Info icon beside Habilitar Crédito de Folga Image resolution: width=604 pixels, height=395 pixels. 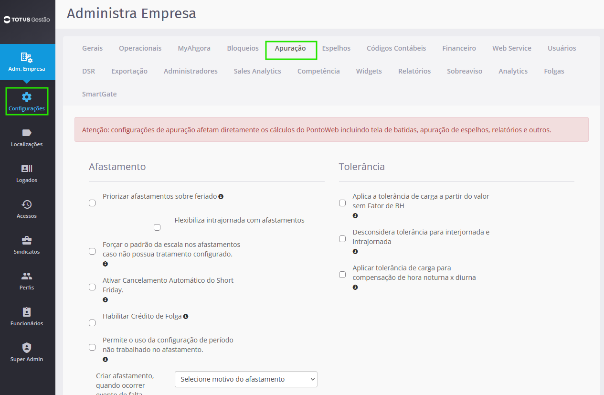[x=186, y=316]
